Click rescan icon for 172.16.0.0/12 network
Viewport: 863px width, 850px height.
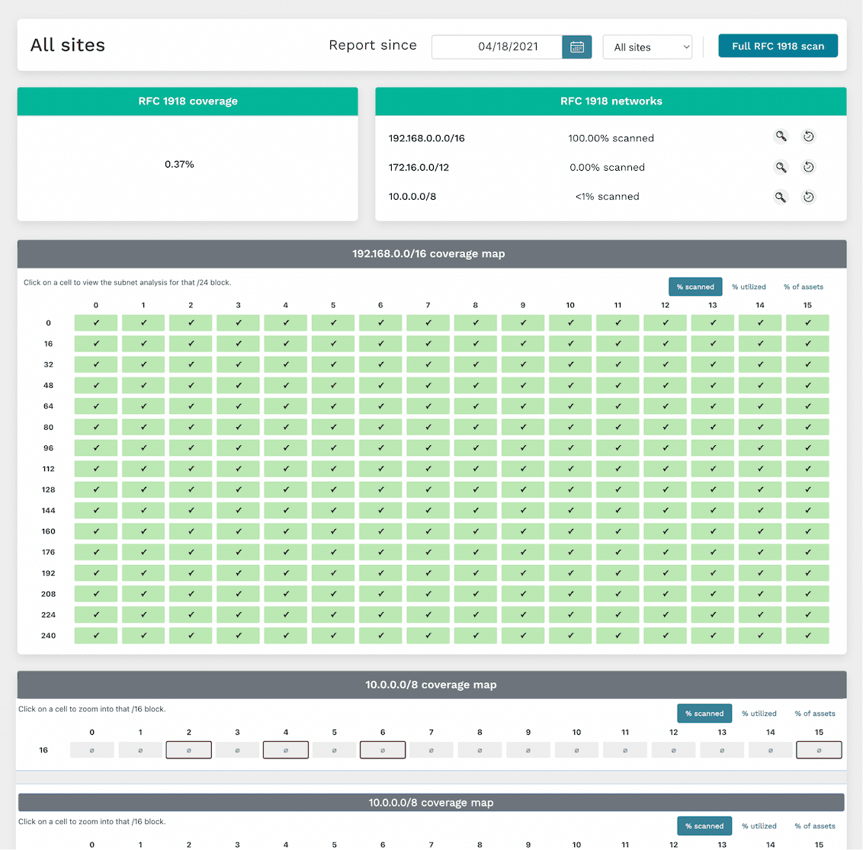pos(808,167)
